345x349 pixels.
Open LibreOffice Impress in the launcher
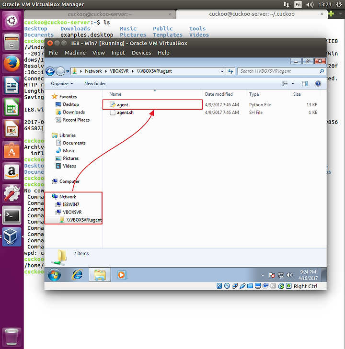(11, 129)
